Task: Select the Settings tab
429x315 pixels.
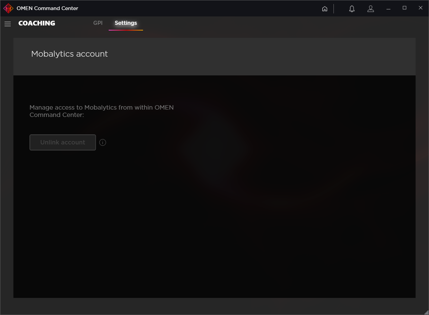Action: tap(126, 23)
